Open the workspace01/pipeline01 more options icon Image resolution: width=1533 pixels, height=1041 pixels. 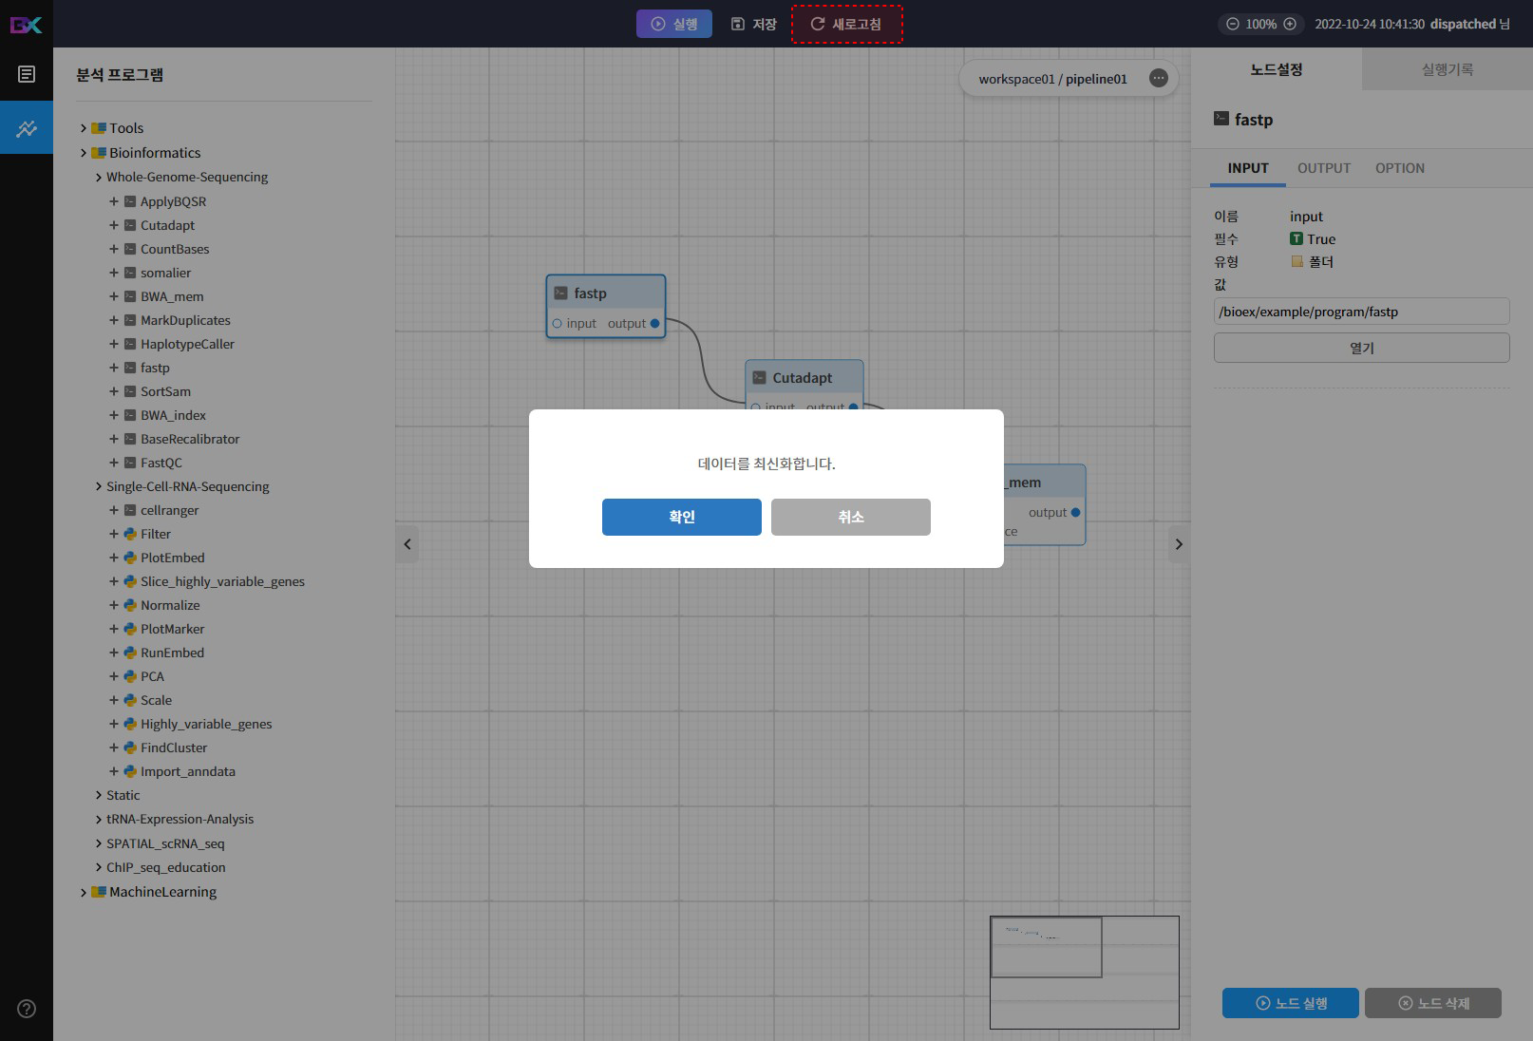pyautogui.click(x=1158, y=79)
